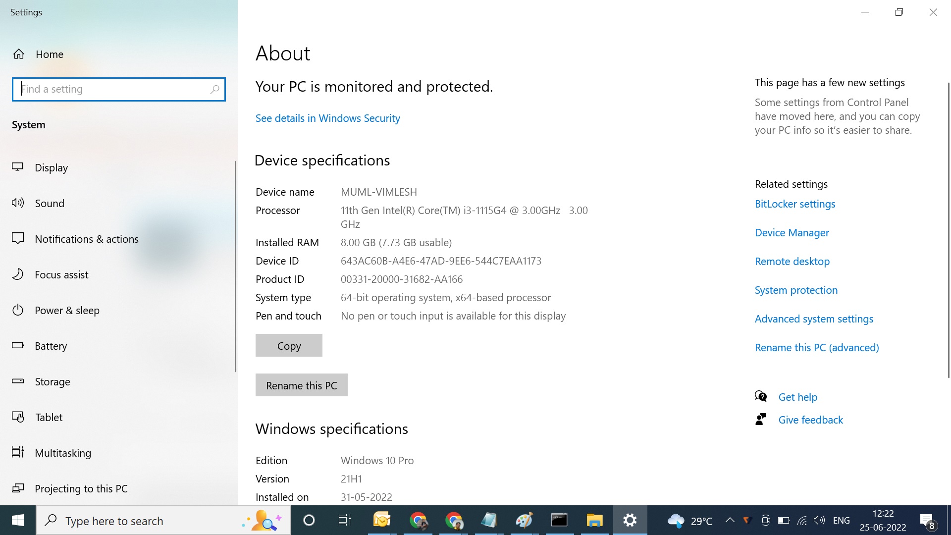This screenshot has height=535, width=951.
Task: Click the Device Manager link
Action: tap(792, 233)
